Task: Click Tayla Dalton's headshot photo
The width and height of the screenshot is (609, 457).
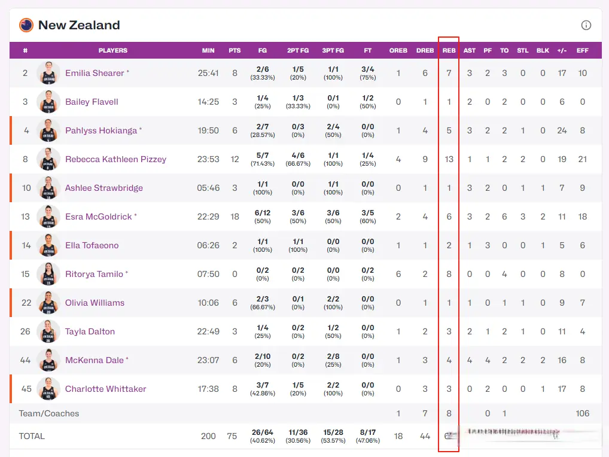Action: tap(48, 331)
